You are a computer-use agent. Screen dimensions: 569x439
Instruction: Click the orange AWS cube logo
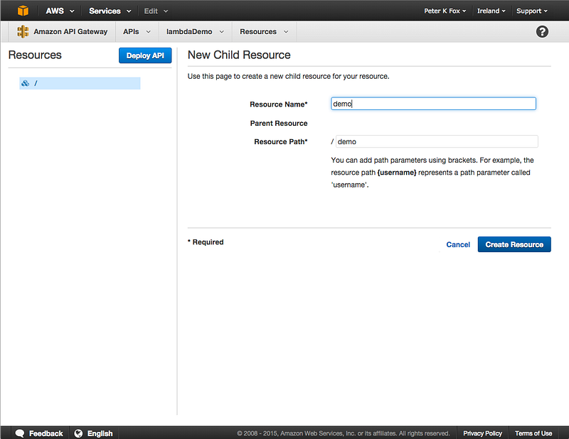[23, 11]
